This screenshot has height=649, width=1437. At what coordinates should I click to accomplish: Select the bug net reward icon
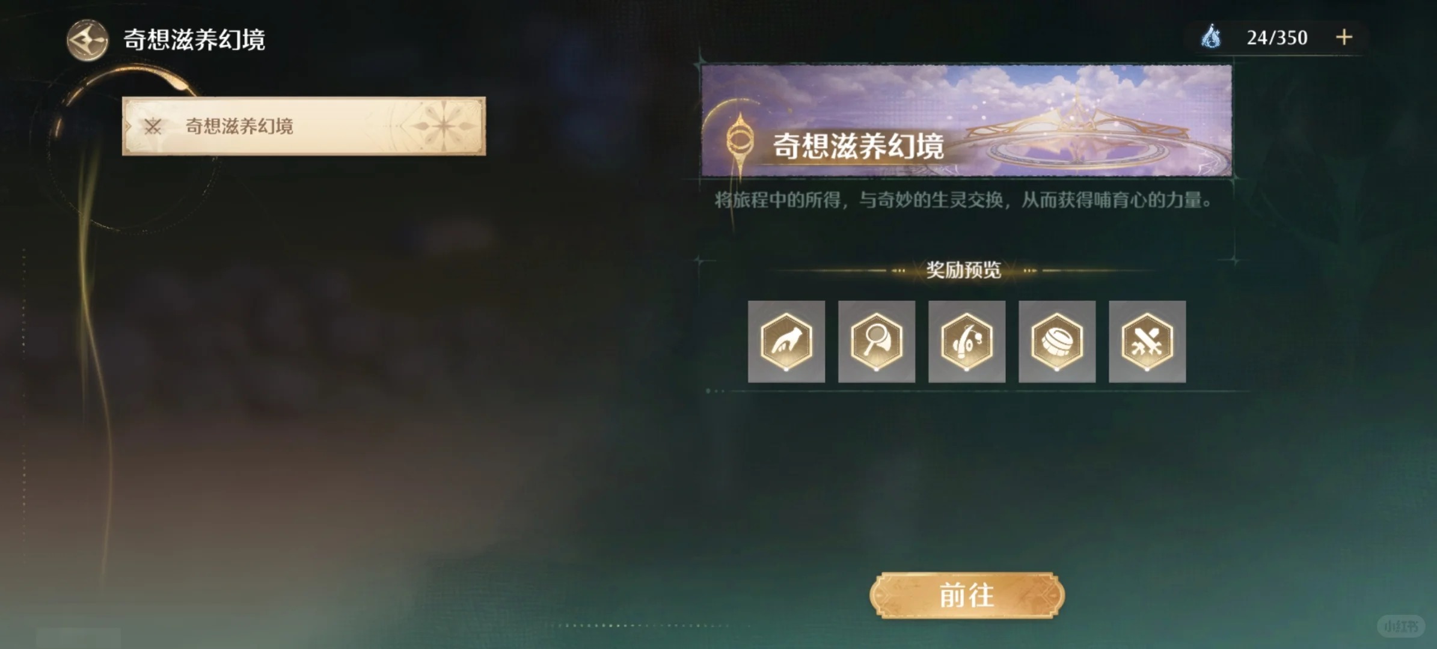pos(877,341)
